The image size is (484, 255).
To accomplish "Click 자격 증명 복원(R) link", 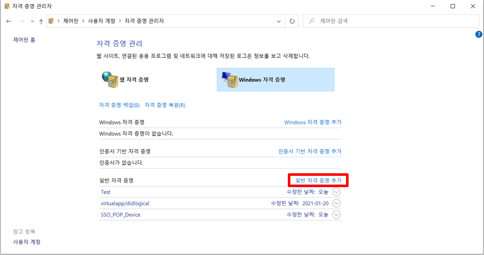I will coord(165,105).
